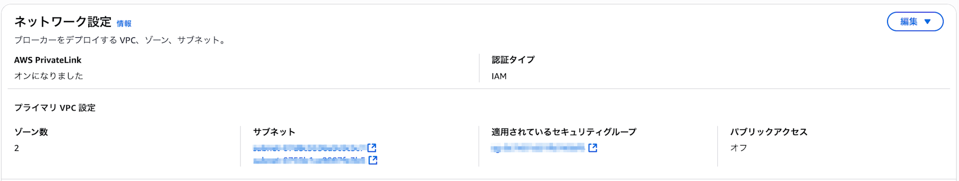
Task: Open external link icon beside security group
Action: [x=593, y=148]
